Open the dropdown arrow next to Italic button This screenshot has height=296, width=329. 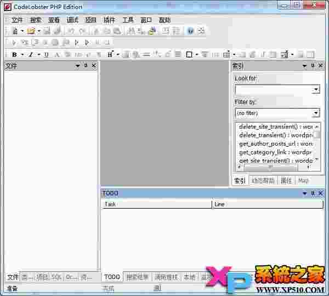(x=38, y=54)
